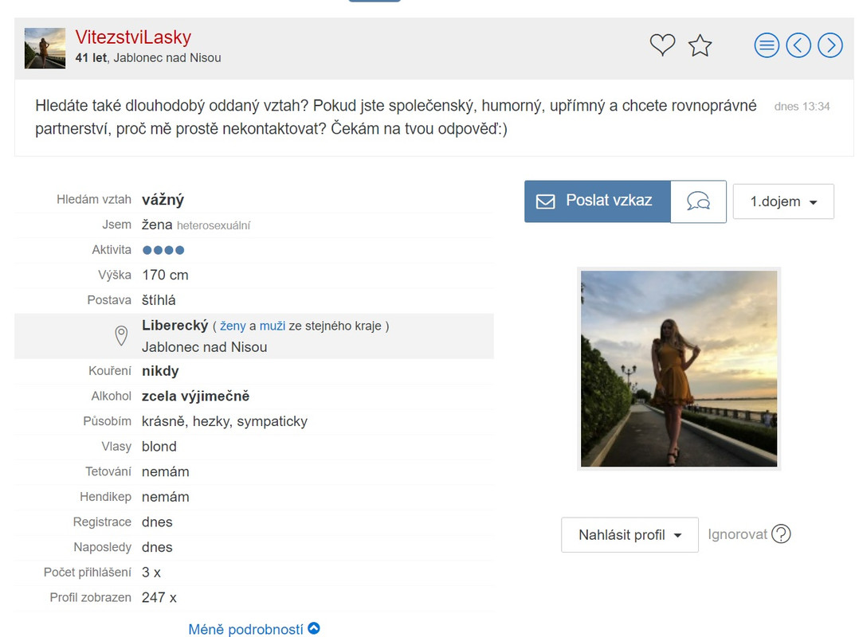Collapse details via Méně podrobností
The image size is (859, 637).
coord(253,629)
